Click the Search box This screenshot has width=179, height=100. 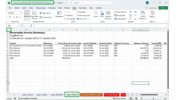pyautogui.click(x=90, y=3)
